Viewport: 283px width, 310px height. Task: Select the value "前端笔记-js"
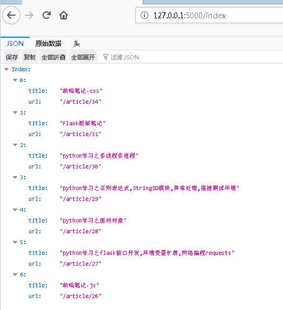[80, 285]
